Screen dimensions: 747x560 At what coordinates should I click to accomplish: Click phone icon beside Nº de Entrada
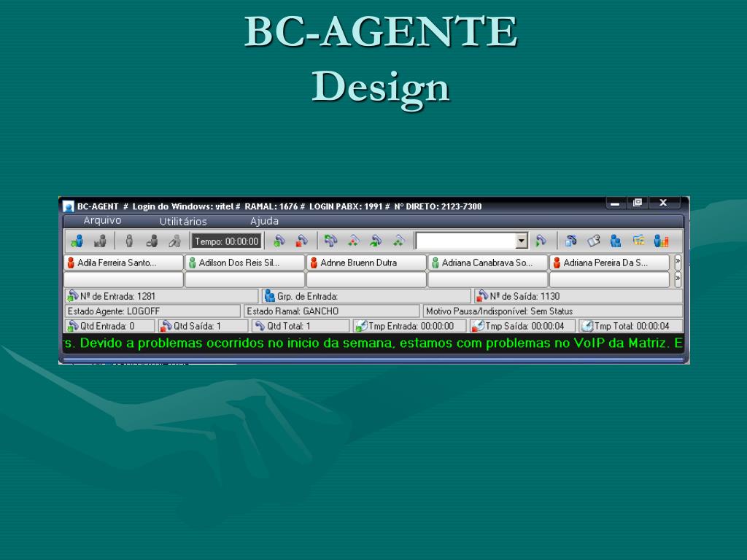[72, 296]
